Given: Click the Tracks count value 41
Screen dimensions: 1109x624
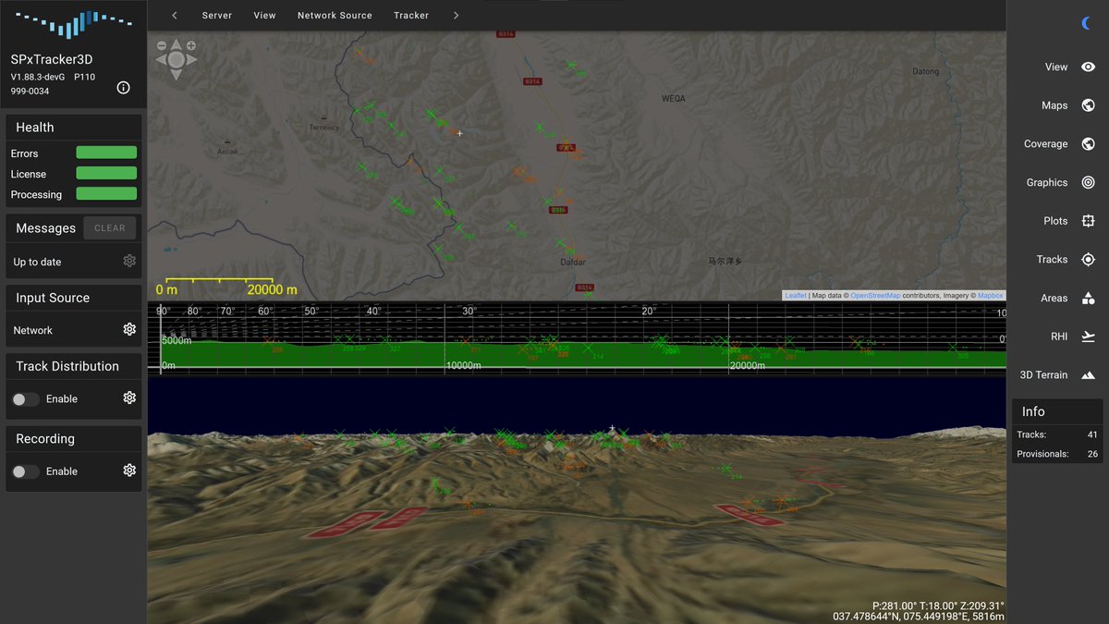Looking at the screenshot, I should coord(1092,434).
